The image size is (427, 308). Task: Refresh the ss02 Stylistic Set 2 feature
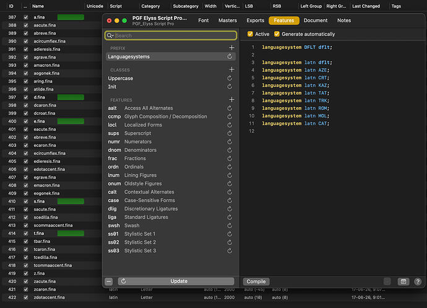click(x=230, y=242)
